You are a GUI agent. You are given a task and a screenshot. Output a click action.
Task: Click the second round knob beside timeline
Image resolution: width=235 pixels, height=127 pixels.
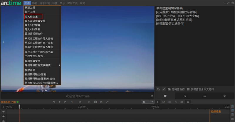click(x=232, y=110)
